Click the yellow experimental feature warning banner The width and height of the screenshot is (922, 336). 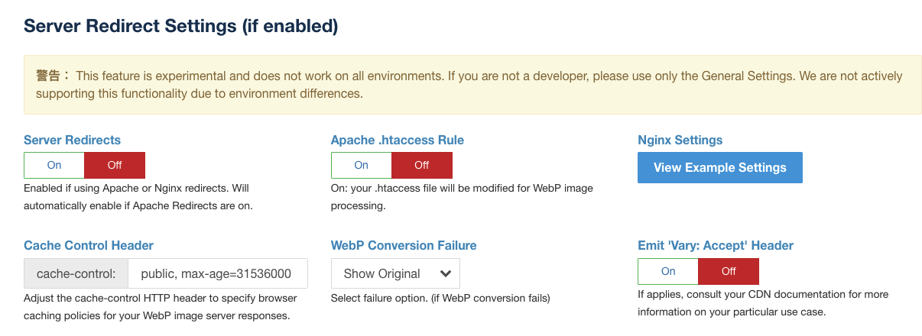tap(472, 85)
